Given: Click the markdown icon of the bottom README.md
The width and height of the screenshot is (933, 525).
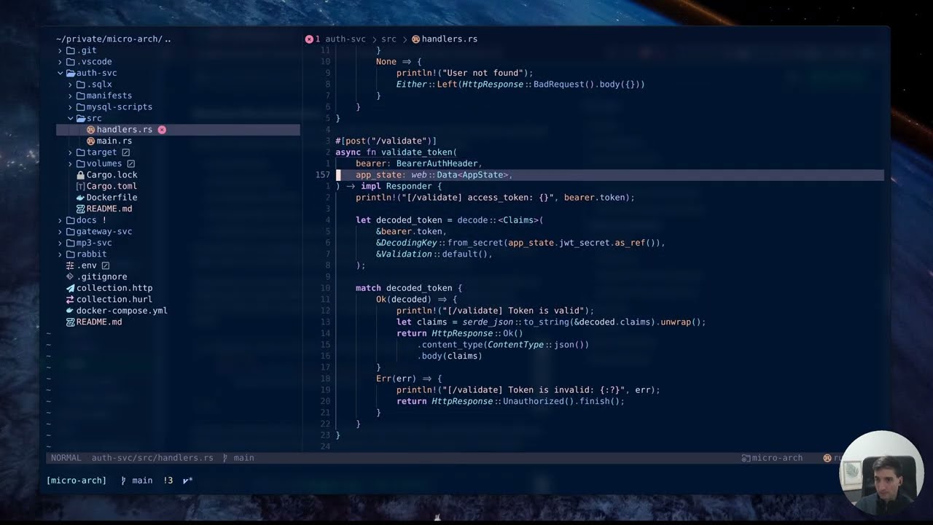Looking at the screenshot, I should 71,322.
